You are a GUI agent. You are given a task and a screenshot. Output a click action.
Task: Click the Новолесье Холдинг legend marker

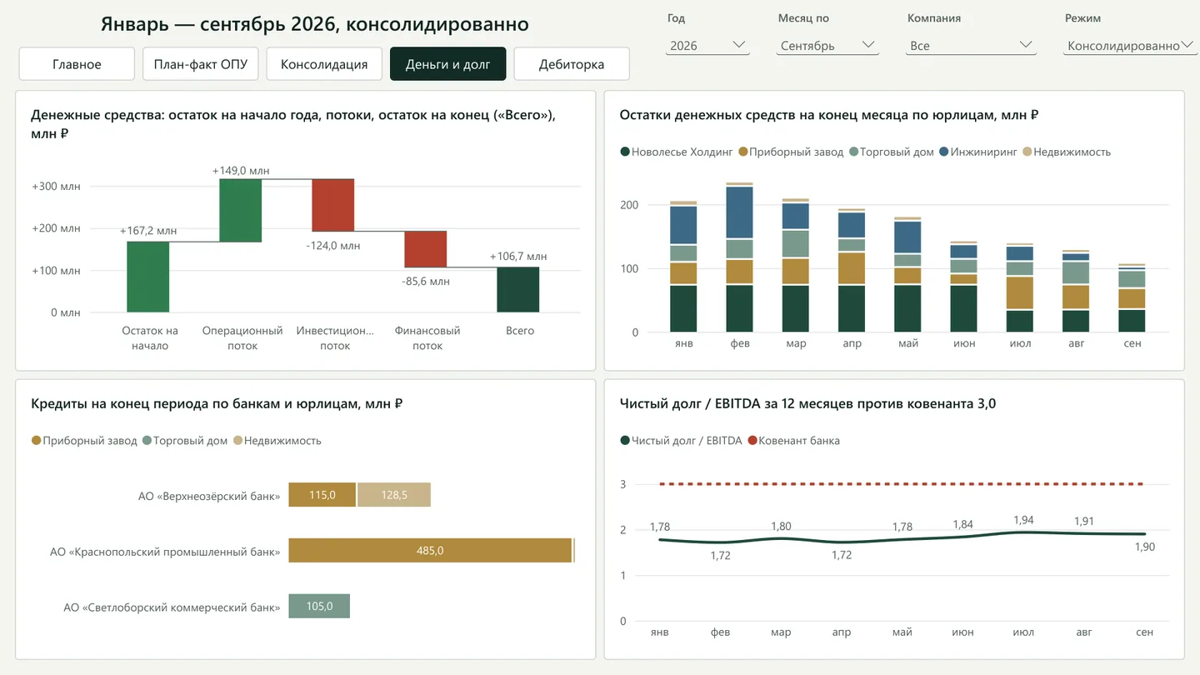[x=625, y=152]
